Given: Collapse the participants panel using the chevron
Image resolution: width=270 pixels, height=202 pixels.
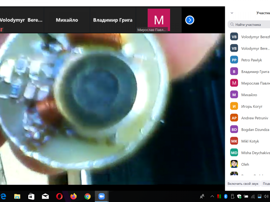Looking at the screenshot, I should 232,13.
